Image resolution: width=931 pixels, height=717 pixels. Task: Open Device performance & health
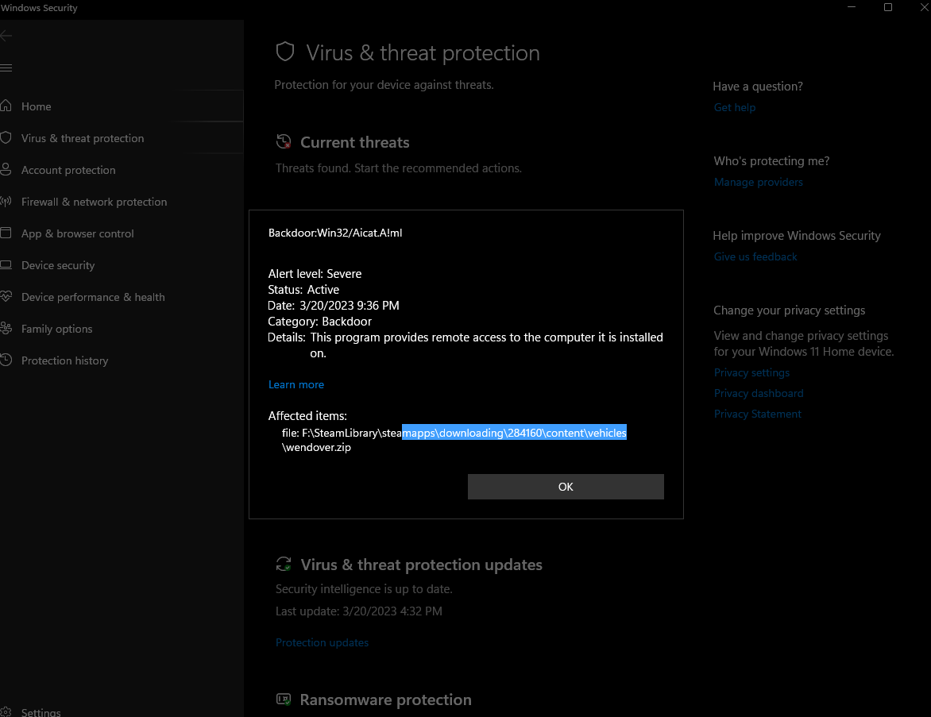[x=93, y=298]
